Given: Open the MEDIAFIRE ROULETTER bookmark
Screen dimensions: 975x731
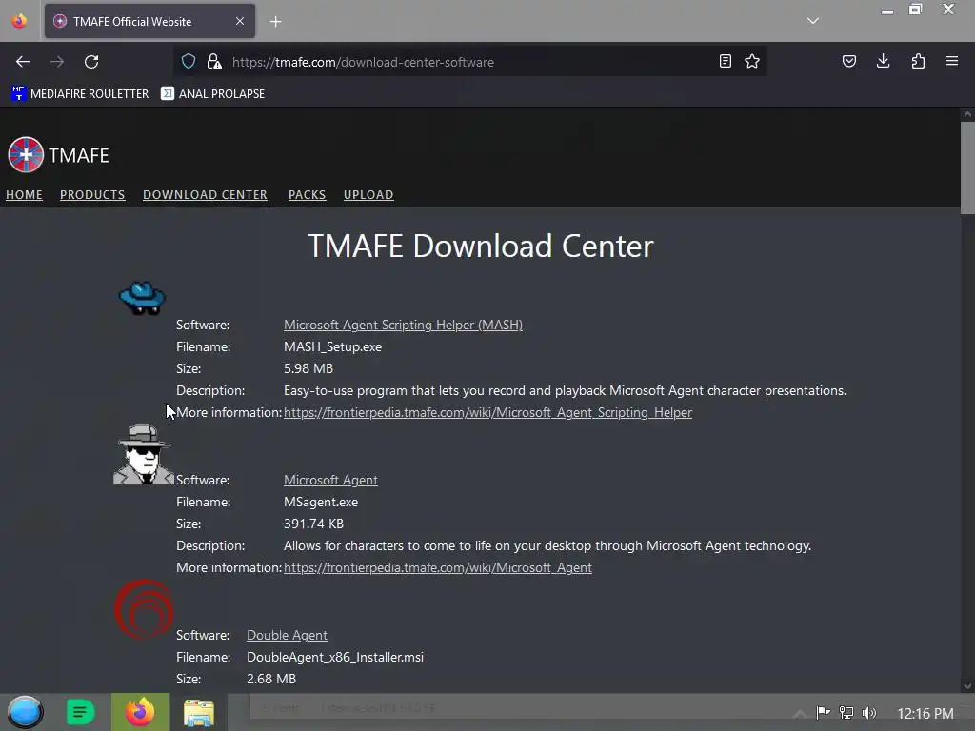Looking at the screenshot, I should 80,94.
